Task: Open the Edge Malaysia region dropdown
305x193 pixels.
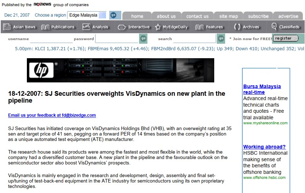Action: point(87,15)
